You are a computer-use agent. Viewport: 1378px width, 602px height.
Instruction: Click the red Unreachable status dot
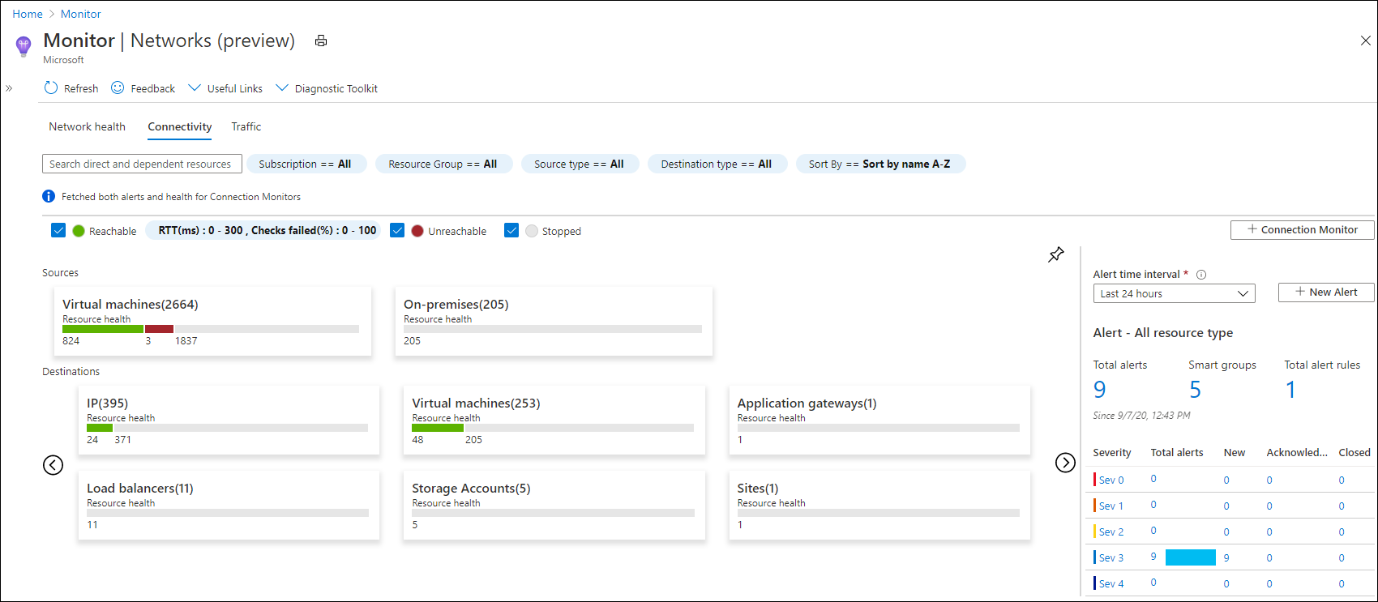pyautogui.click(x=417, y=231)
